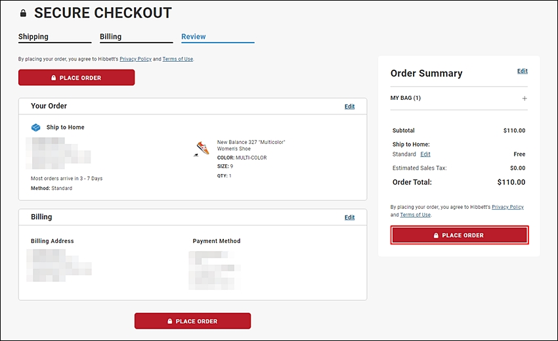Click lock icon on bottom Place Order button
The height and width of the screenshot is (341, 558).
170,321
